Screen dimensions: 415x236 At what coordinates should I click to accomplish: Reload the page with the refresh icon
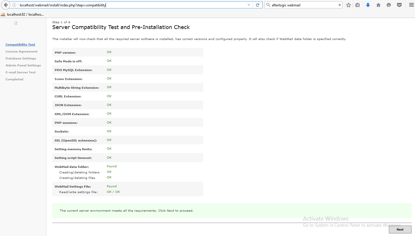pyautogui.click(x=257, y=5)
